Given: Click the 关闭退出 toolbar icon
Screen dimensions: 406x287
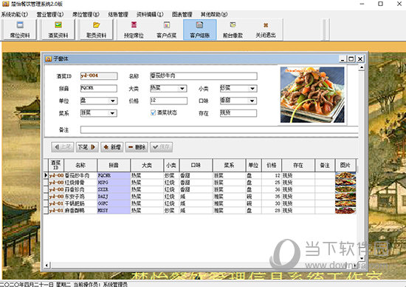Looking at the screenshot, I should click(x=266, y=25).
